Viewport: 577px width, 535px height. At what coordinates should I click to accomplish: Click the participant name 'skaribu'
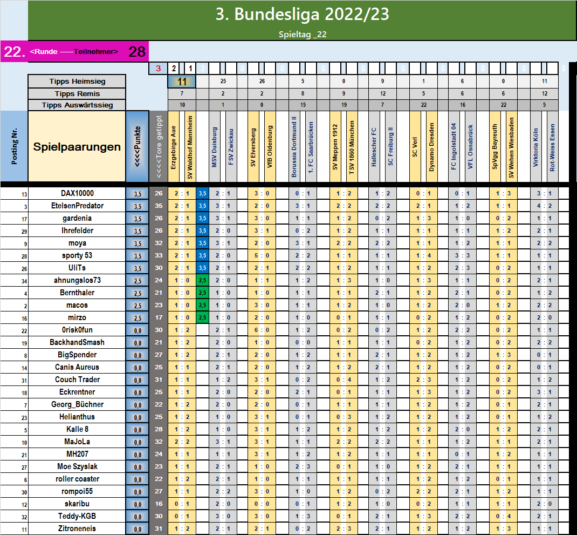point(77,504)
